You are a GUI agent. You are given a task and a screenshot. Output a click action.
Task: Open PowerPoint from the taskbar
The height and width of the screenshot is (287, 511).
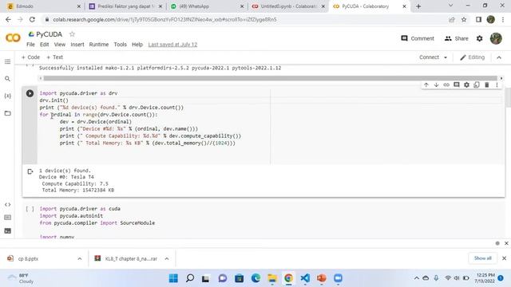click(x=321, y=278)
